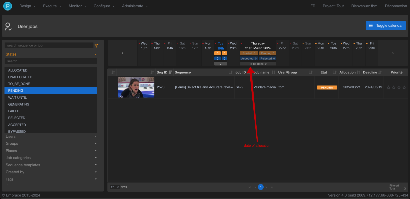Open curling video thumbnail
410x199 pixels.
point(136,87)
